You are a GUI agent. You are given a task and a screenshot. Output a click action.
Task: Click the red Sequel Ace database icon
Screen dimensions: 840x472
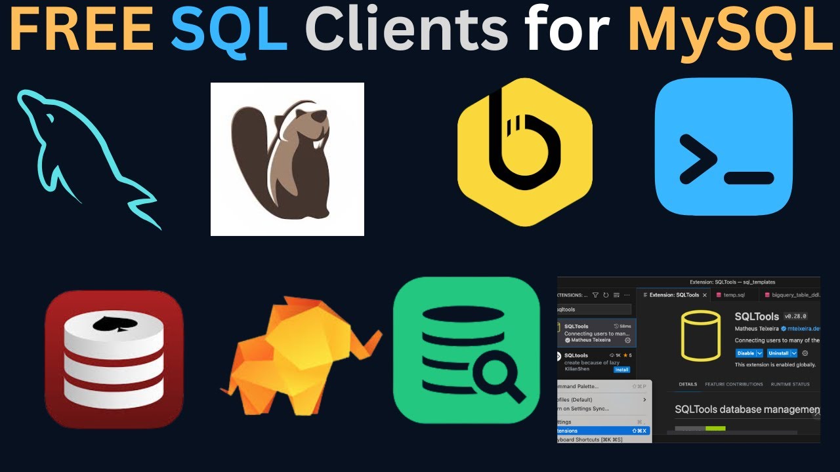(114, 360)
